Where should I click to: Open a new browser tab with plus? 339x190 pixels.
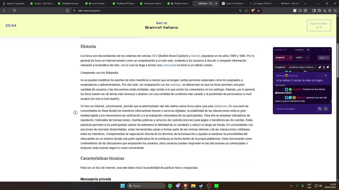click(305, 3)
